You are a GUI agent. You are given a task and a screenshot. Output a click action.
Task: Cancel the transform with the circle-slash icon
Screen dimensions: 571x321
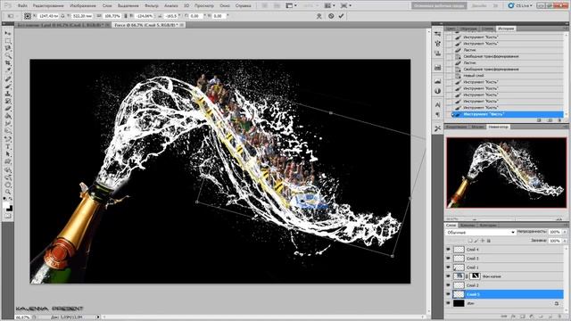coord(331,16)
